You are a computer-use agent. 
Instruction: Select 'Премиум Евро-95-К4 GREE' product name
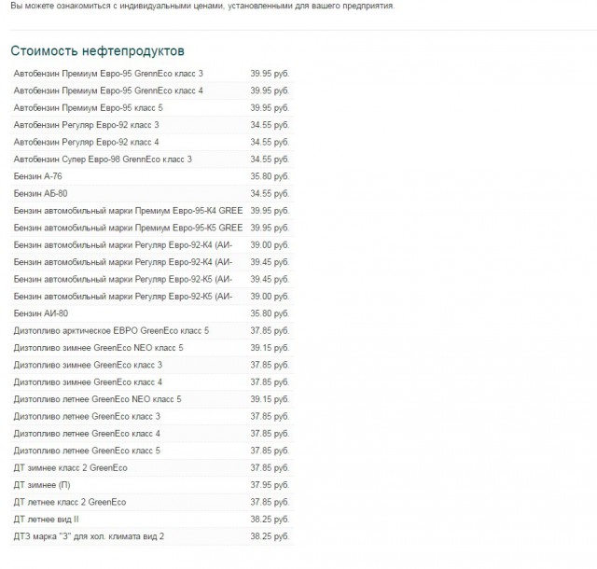click(x=129, y=211)
